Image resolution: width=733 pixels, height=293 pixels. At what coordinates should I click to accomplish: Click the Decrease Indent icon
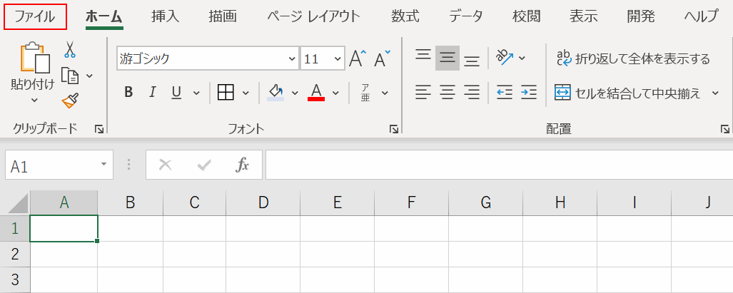[505, 92]
